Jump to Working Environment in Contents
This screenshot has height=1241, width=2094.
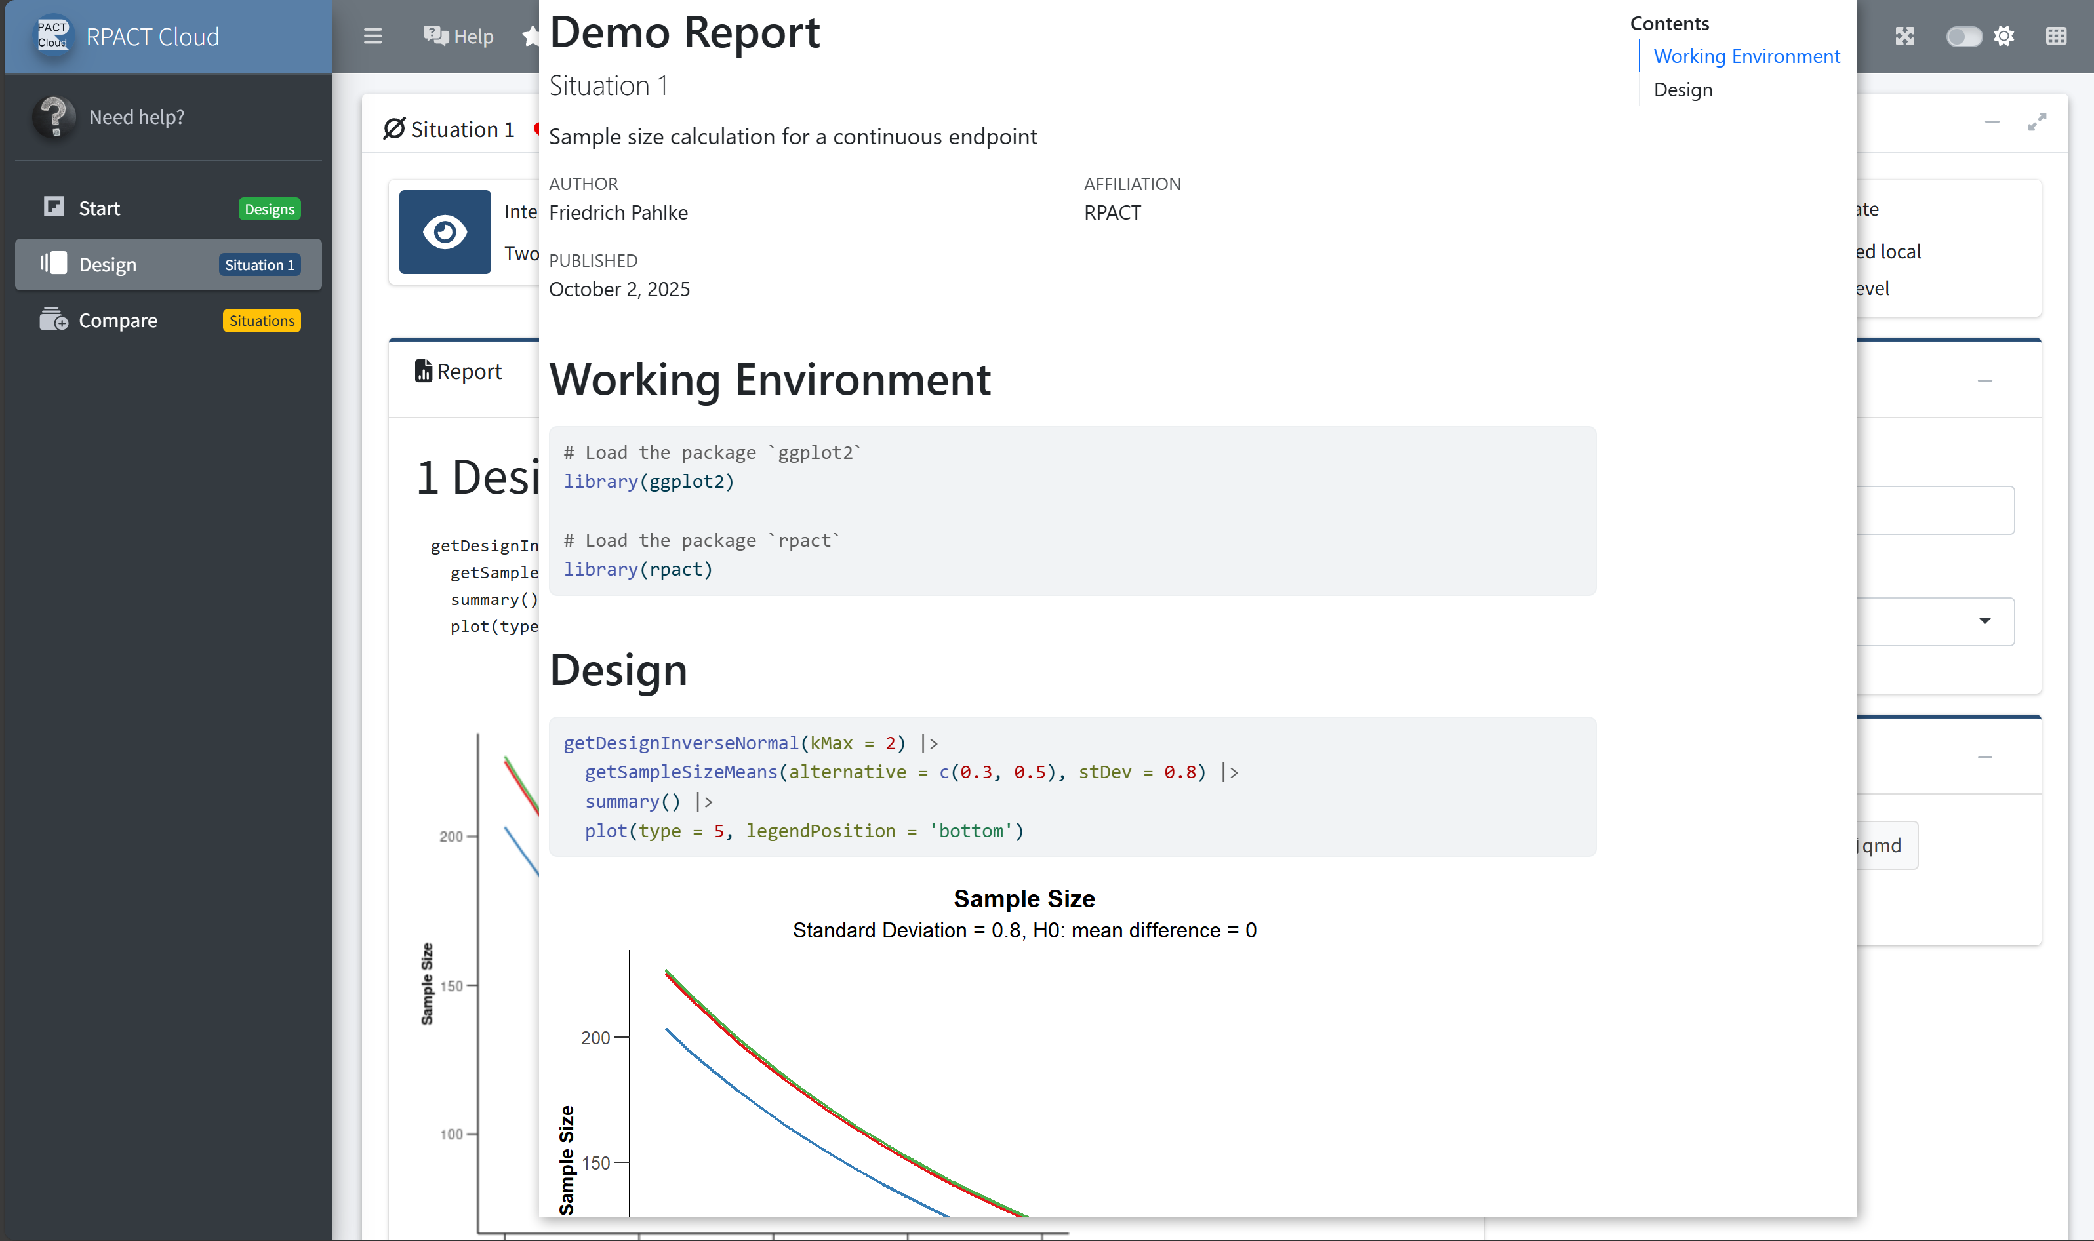pyautogui.click(x=1746, y=56)
